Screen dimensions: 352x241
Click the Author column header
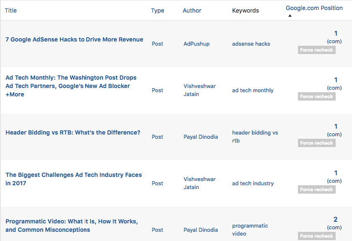(x=192, y=10)
